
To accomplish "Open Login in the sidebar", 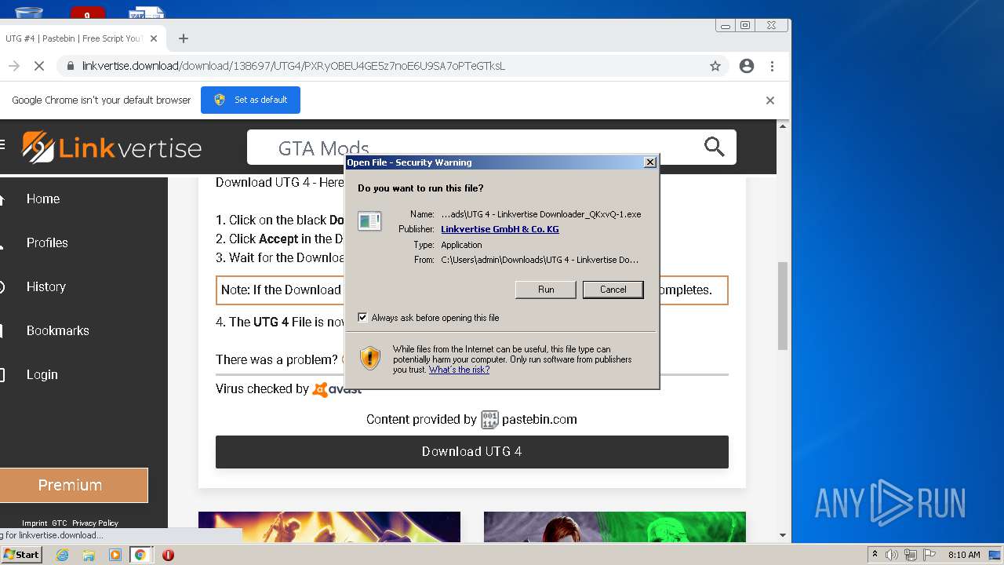I will (42, 375).
